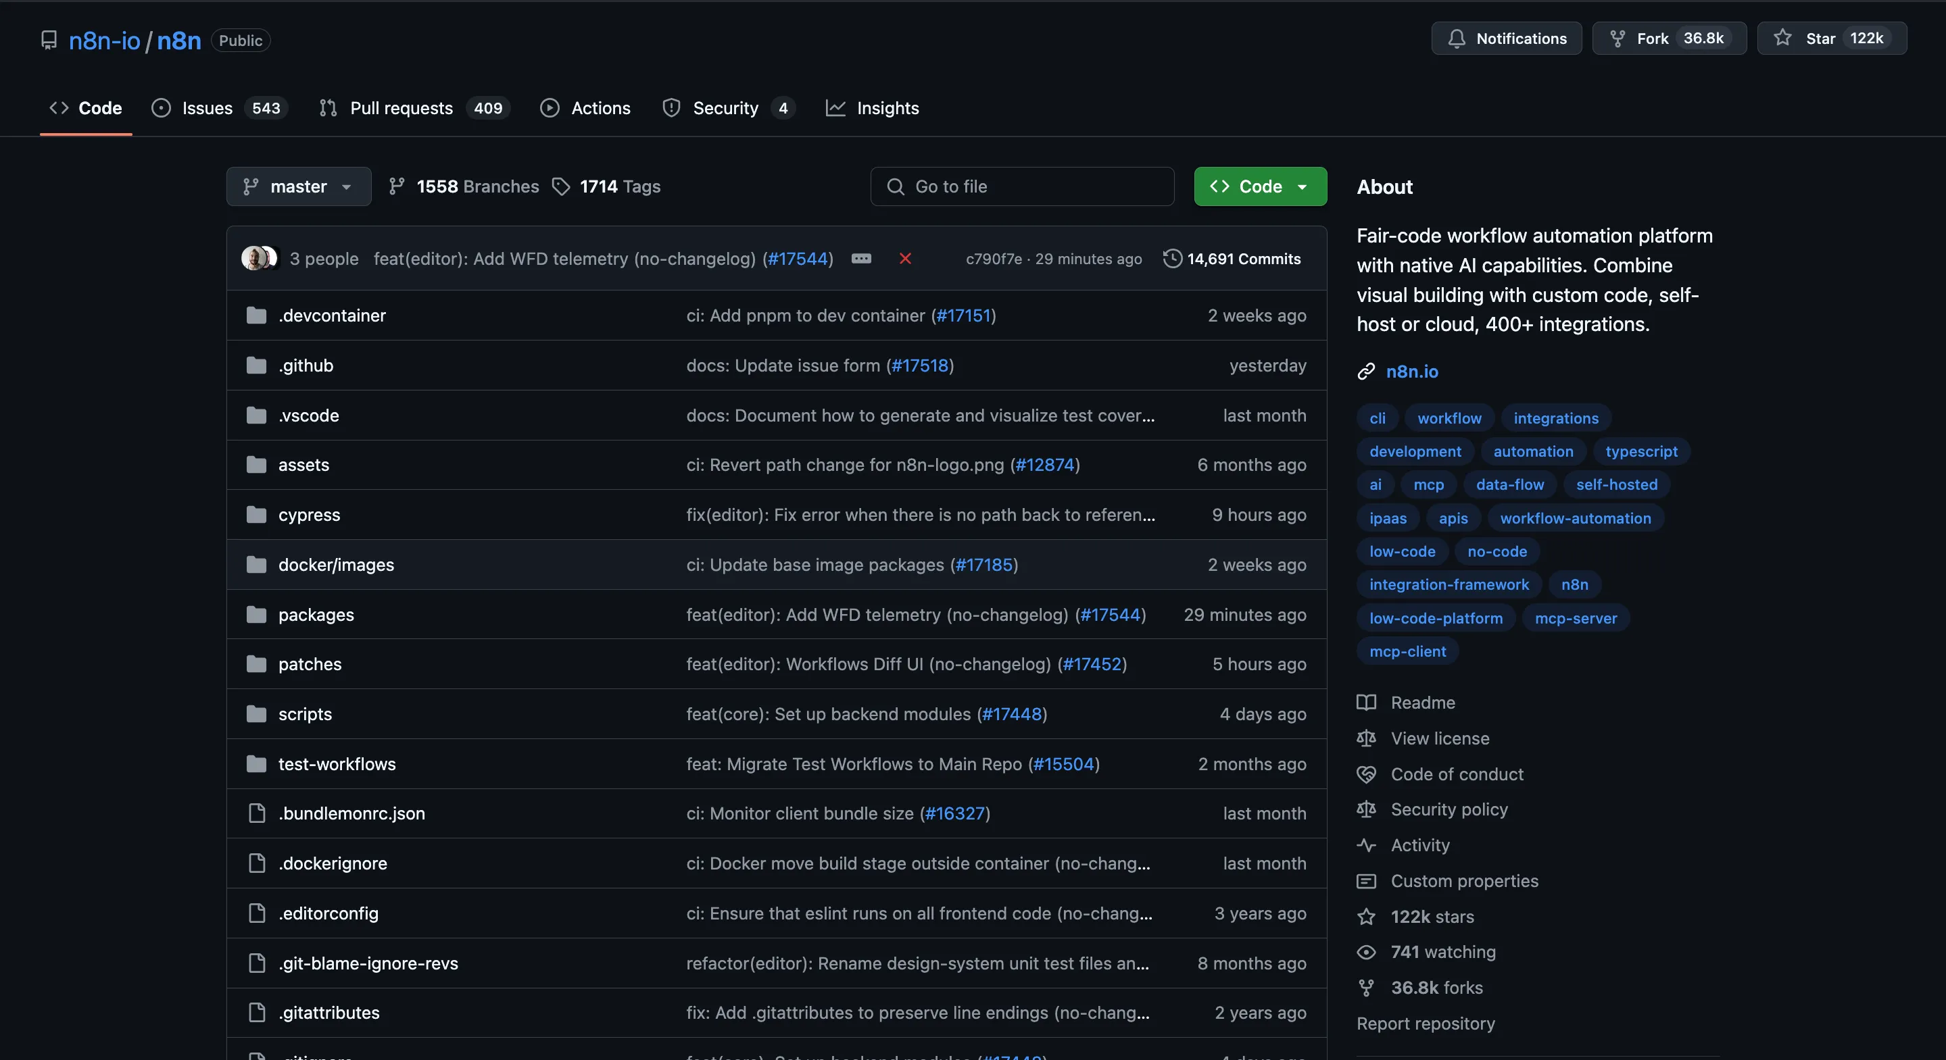Click Report repository link
The width and height of the screenshot is (1946, 1060).
[1426, 1024]
